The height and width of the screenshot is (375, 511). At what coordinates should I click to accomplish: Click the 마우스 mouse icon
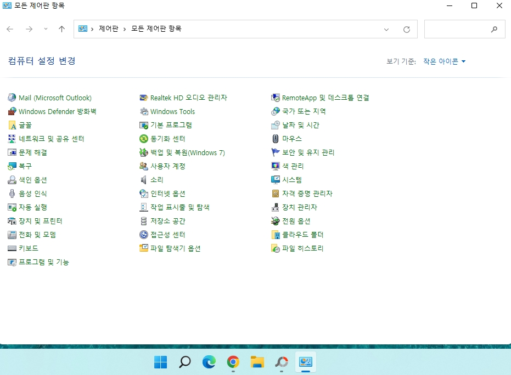point(276,139)
